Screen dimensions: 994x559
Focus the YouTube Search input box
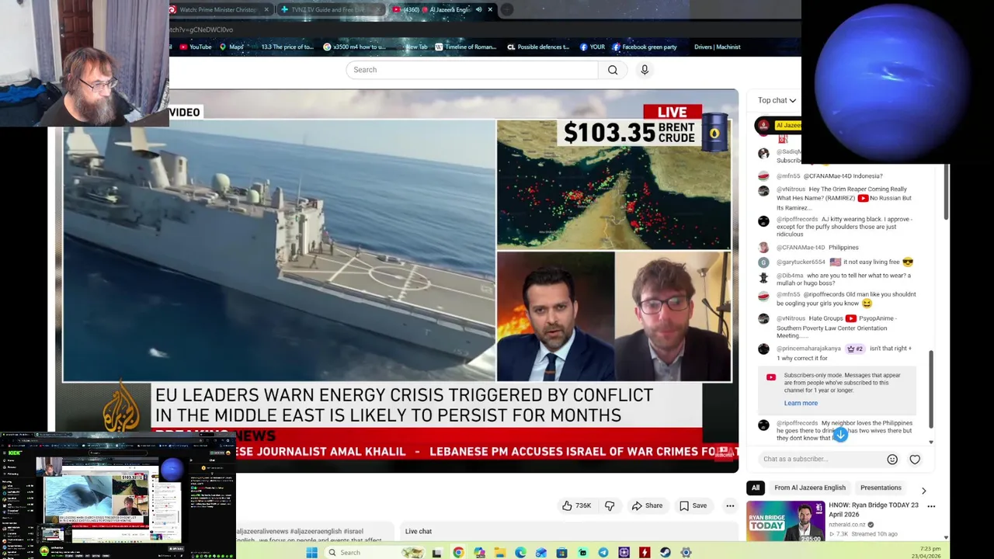point(471,70)
